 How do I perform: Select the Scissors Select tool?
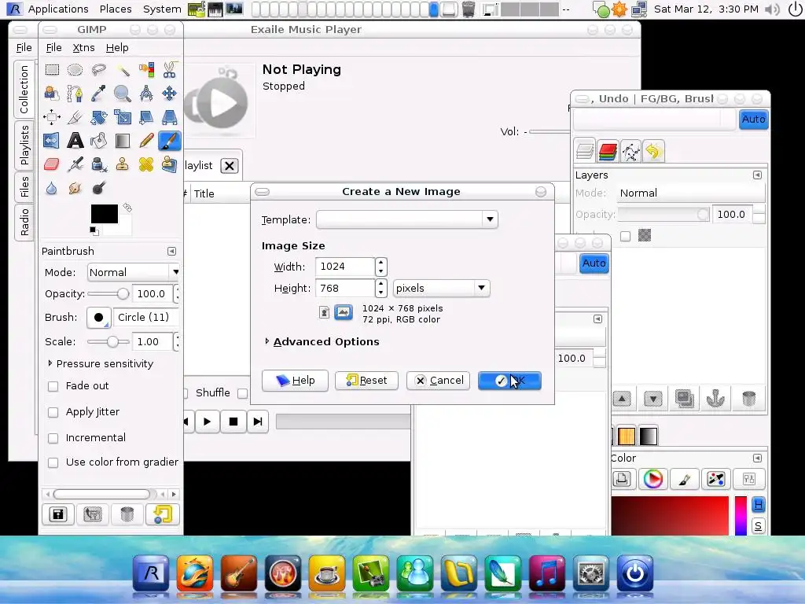(x=170, y=70)
